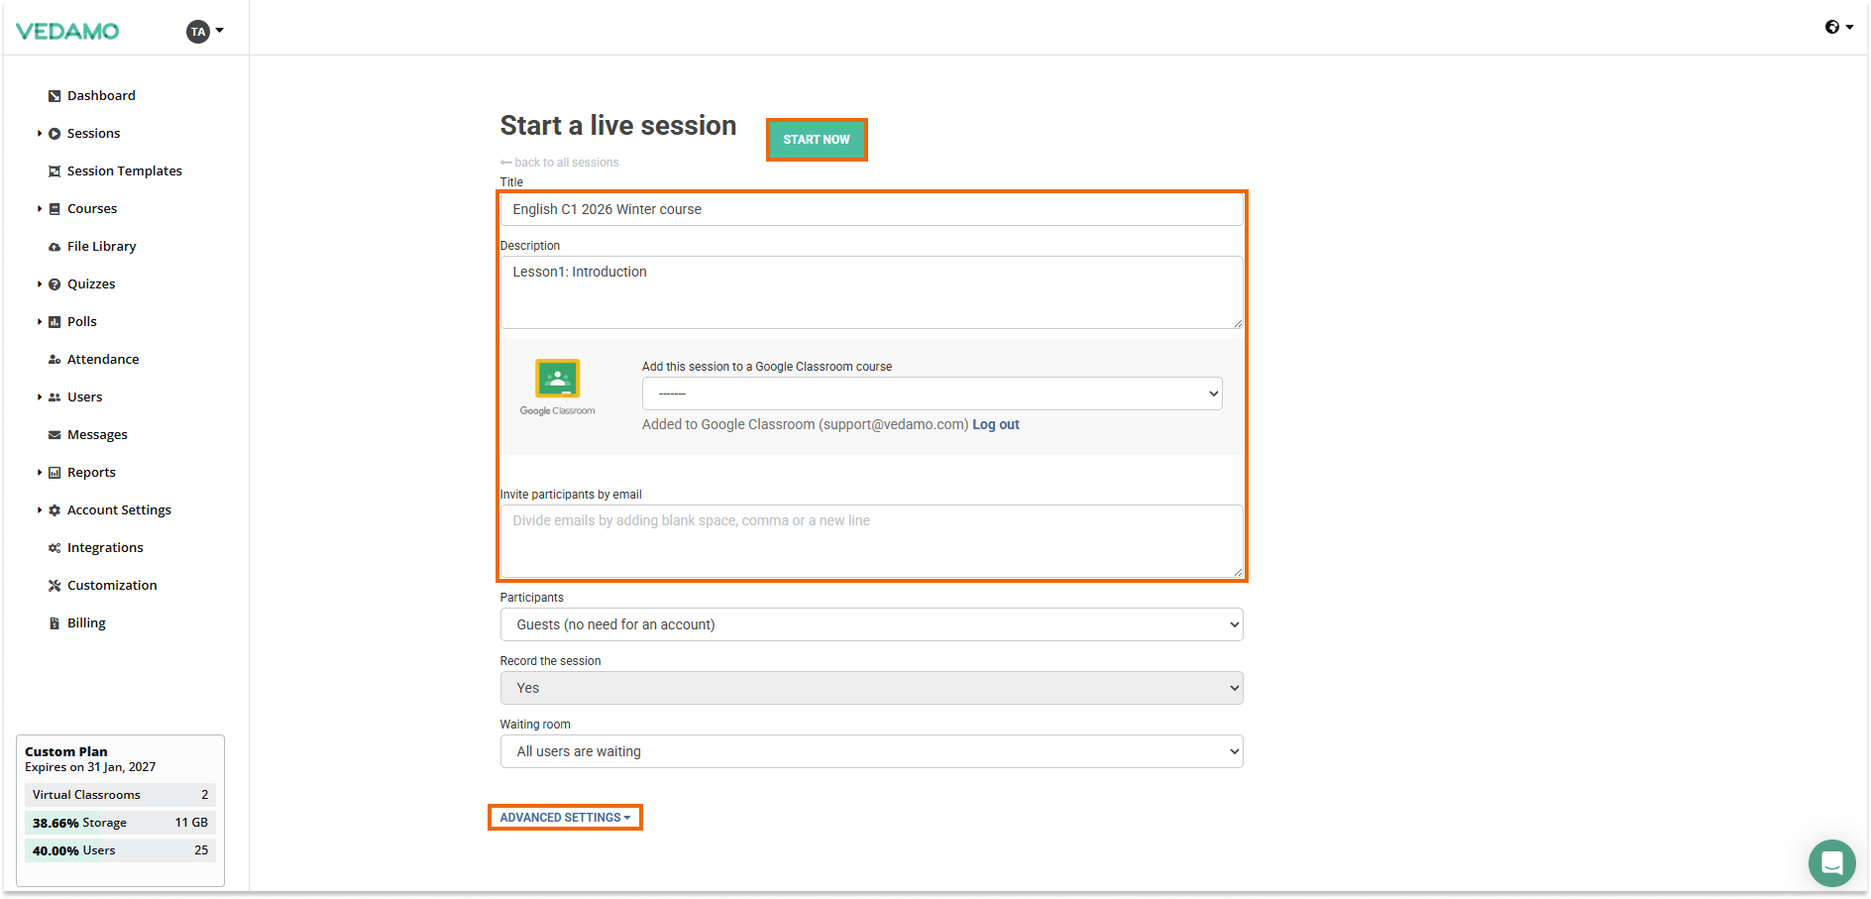Viewport: 1871px width, 899px height.
Task: Click the Virtual Classrooms plan row
Action: [120, 795]
